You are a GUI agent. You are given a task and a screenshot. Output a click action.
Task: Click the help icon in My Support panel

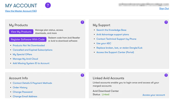(x=166, y=22)
